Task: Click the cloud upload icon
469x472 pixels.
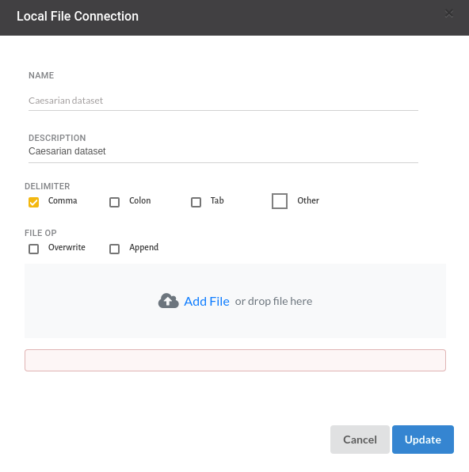Action: click(x=169, y=301)
